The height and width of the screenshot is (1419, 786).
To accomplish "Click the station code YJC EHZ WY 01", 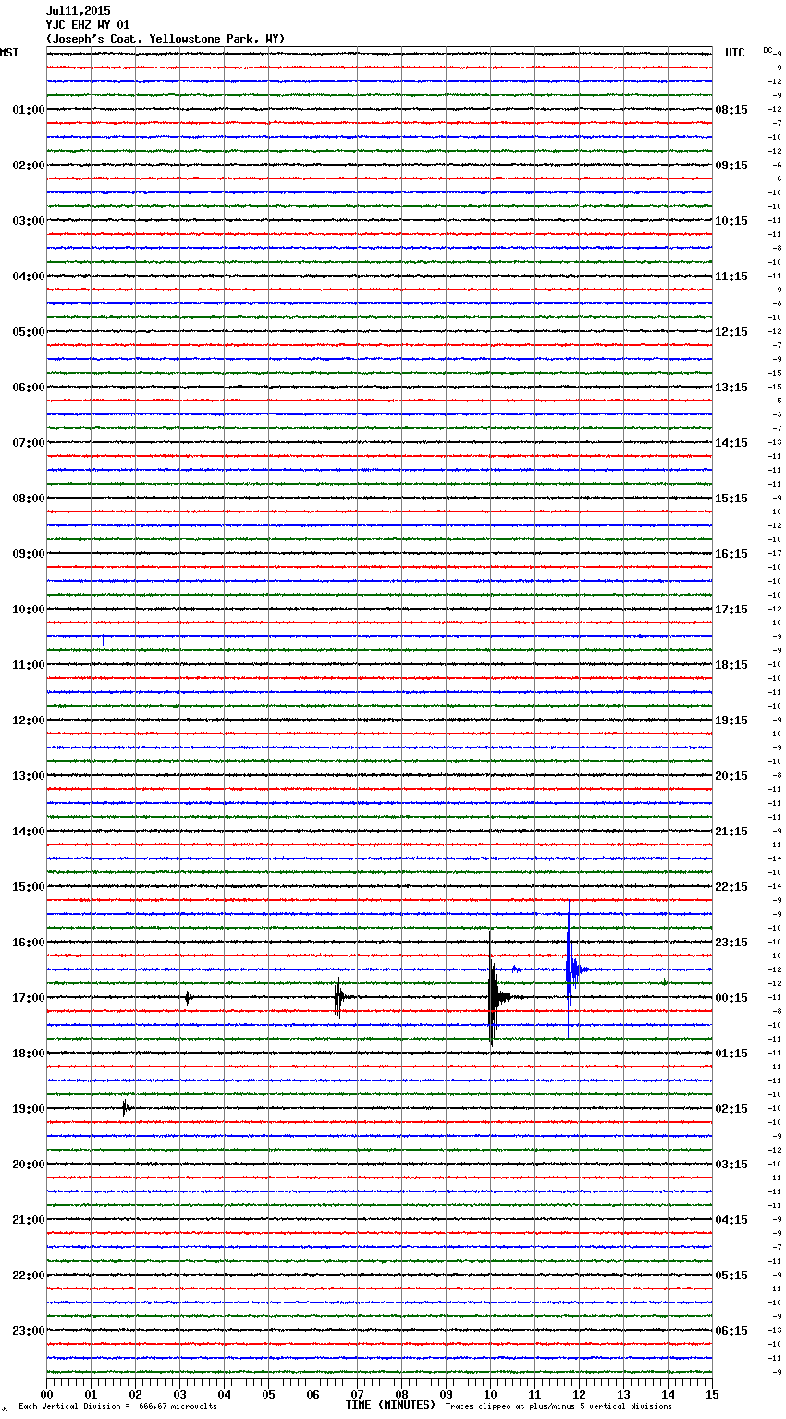I will point(88,25).
